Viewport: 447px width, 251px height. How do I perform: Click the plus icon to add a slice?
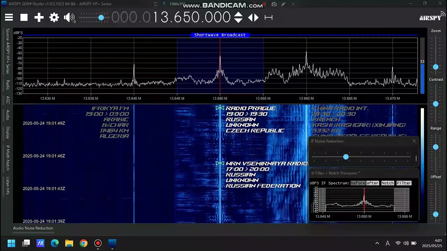tap(39, 17)
